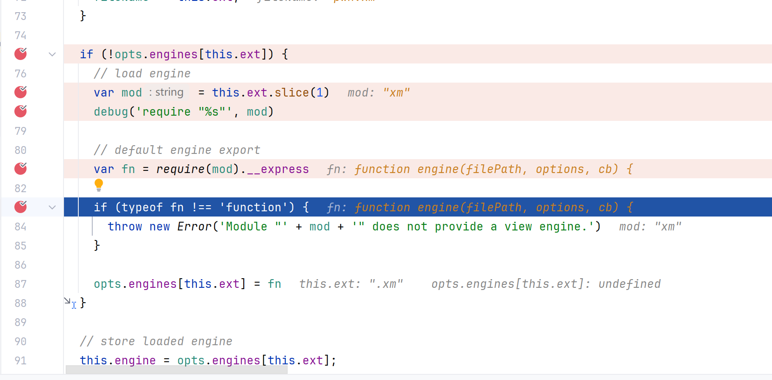The width and height of the screenshot is (772, 380).
Task: Toggle breakpoint on the debug require line
Action: [x=20, y=111]
